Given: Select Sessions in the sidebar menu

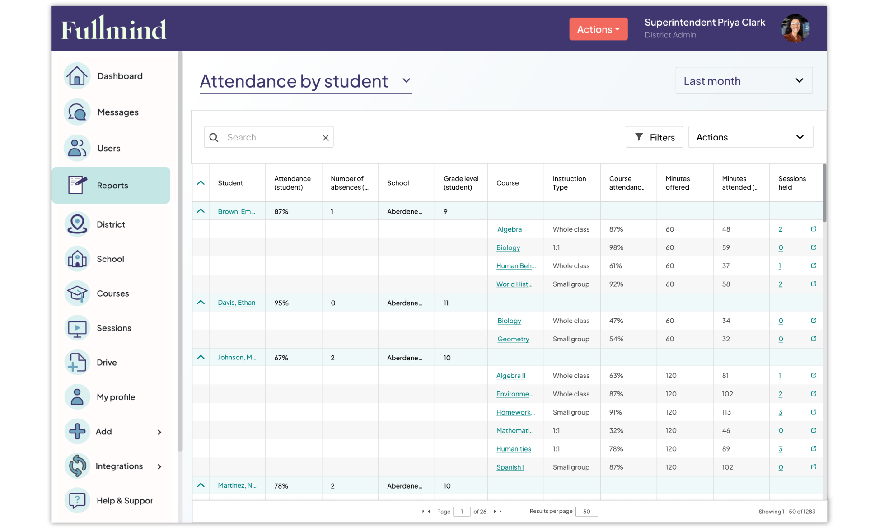Looking at the screenshot, I should click(x=113, y=328).
